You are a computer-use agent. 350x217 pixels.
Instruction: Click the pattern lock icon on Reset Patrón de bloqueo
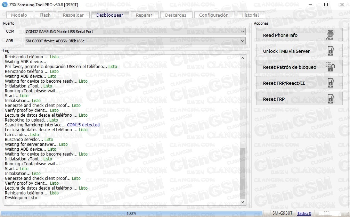330,67
